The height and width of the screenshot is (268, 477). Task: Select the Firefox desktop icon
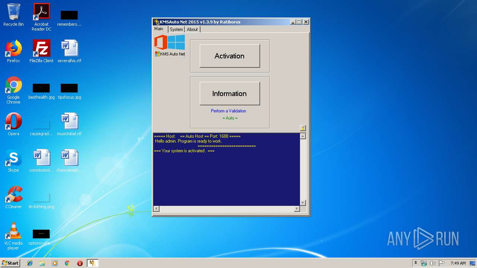[13, 51]
